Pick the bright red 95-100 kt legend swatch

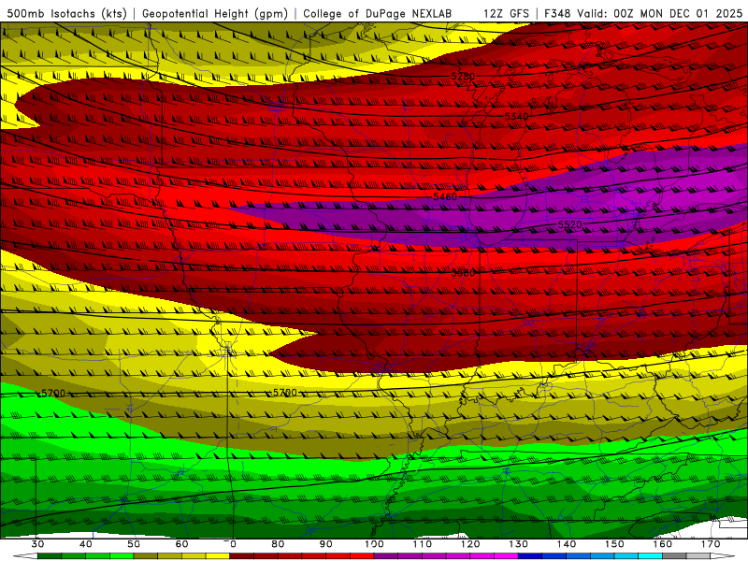tap(362, 556)
